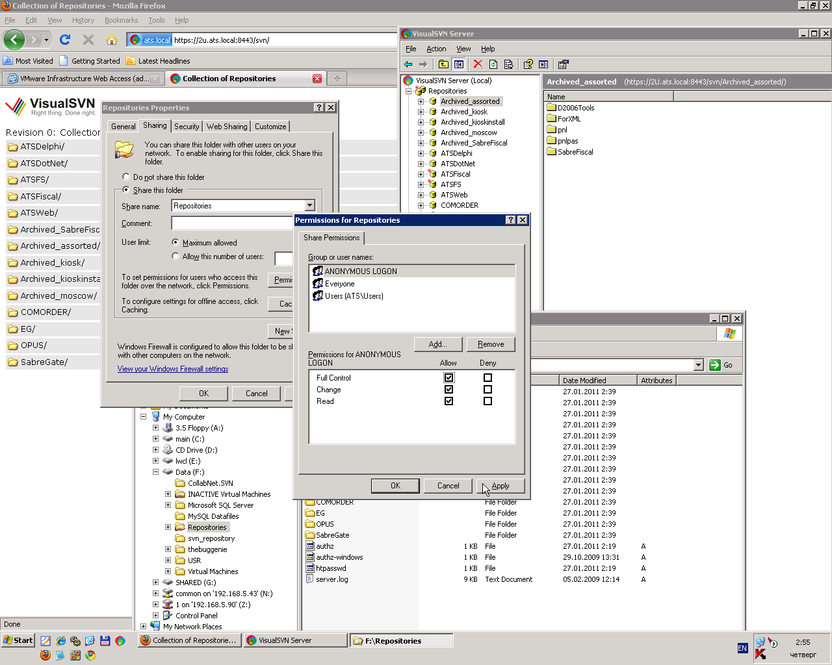Toggle Read Allow checkbox

pyautogui.click(x=448, y=401)
